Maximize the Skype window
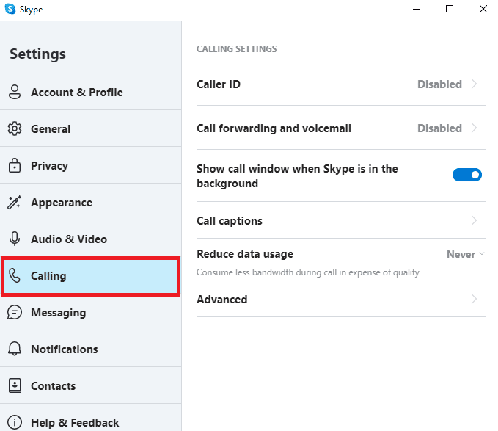This screenshot has width=498, height=431. (x=450, y=9)
